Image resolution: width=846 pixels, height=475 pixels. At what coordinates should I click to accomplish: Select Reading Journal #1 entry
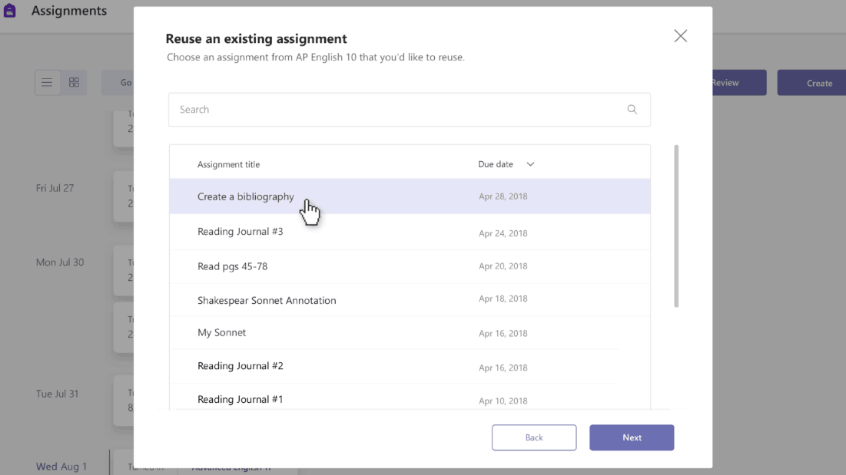[241, 399]
